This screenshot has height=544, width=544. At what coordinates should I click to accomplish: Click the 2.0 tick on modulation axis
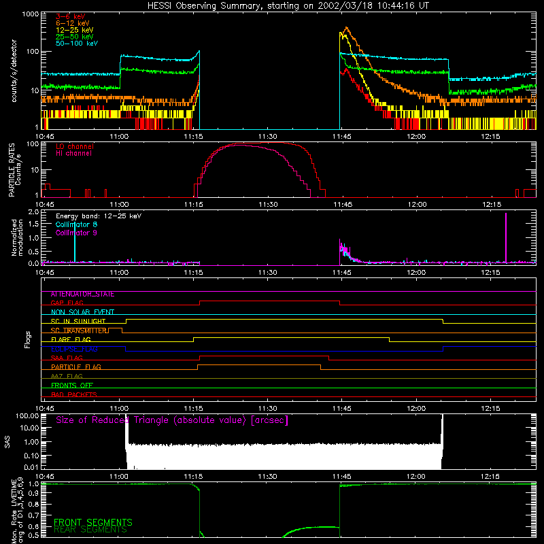click(33, 212)
